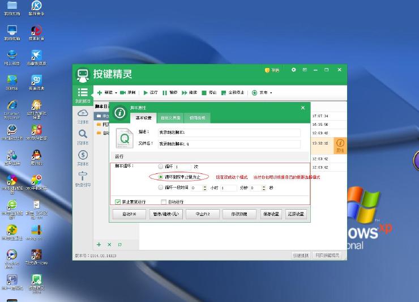Open the 我的文档 folder desktop icon

12,6
